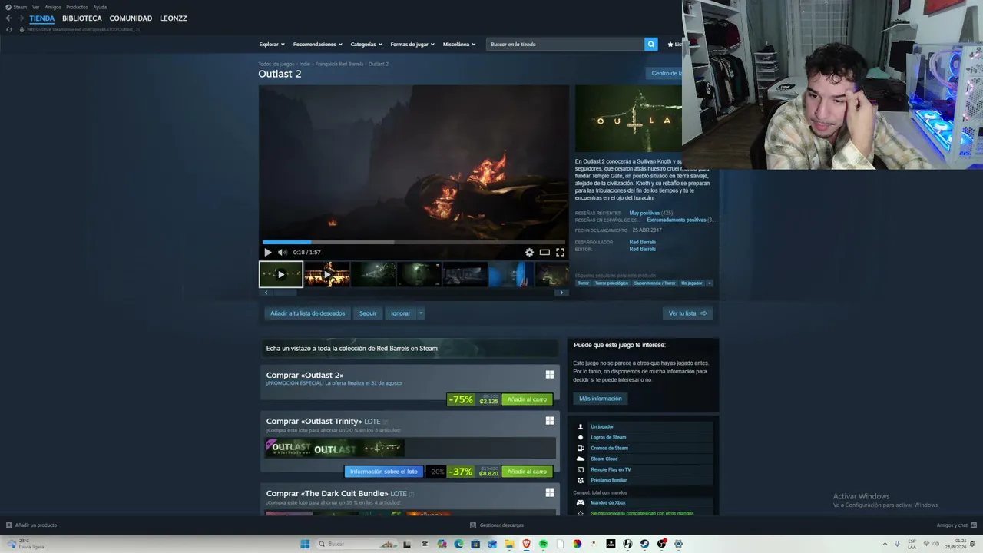Viewport: 983px width, 553px height.
Task: Expand the Explorar dropdown menu
Action: click(272, 45)
